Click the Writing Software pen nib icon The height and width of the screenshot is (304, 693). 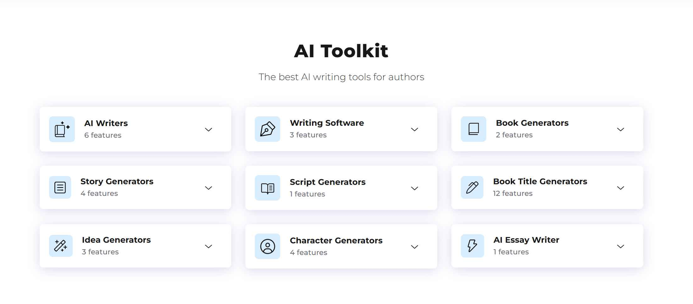(x=267, y=129)
